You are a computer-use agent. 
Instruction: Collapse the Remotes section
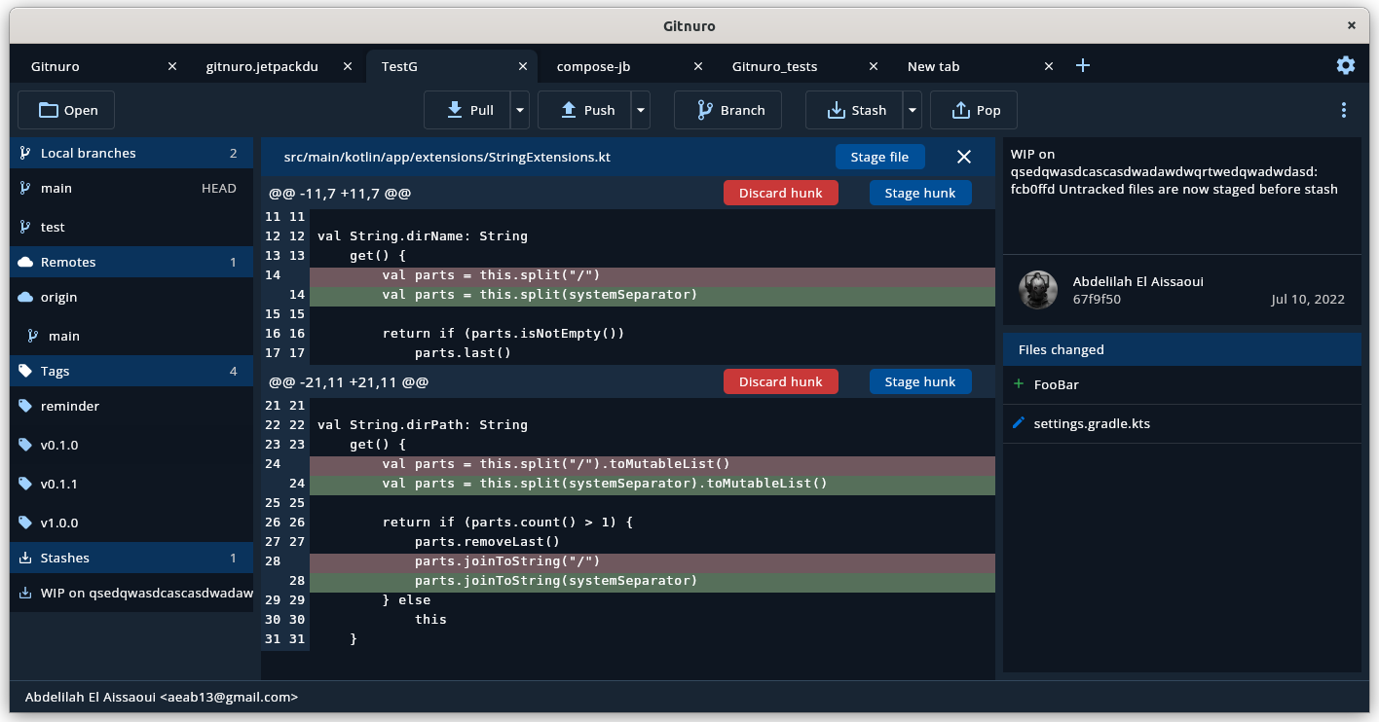131,262
